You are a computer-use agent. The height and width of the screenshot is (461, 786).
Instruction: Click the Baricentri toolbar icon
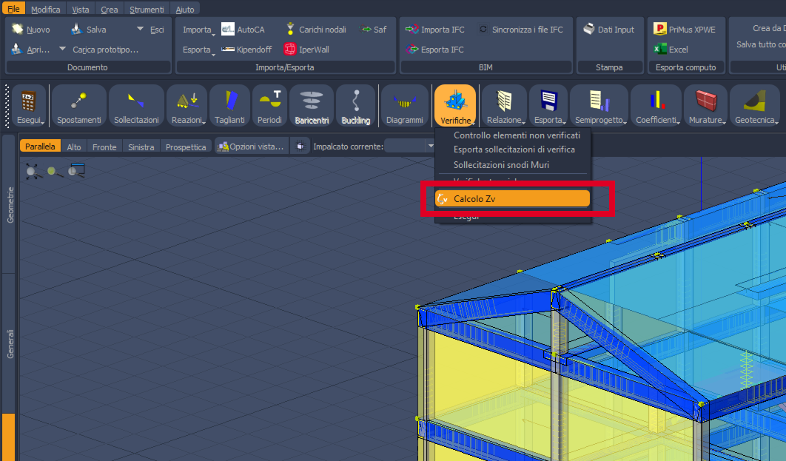pos(312,106)
